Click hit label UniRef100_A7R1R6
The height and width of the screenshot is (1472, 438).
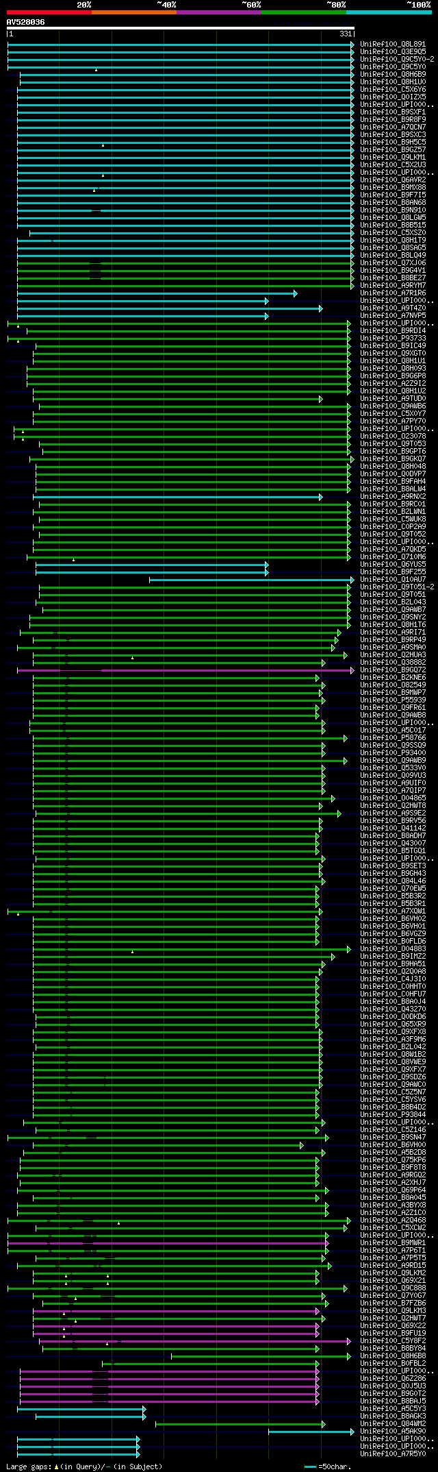pyautogui.click(x=393, y=293)
